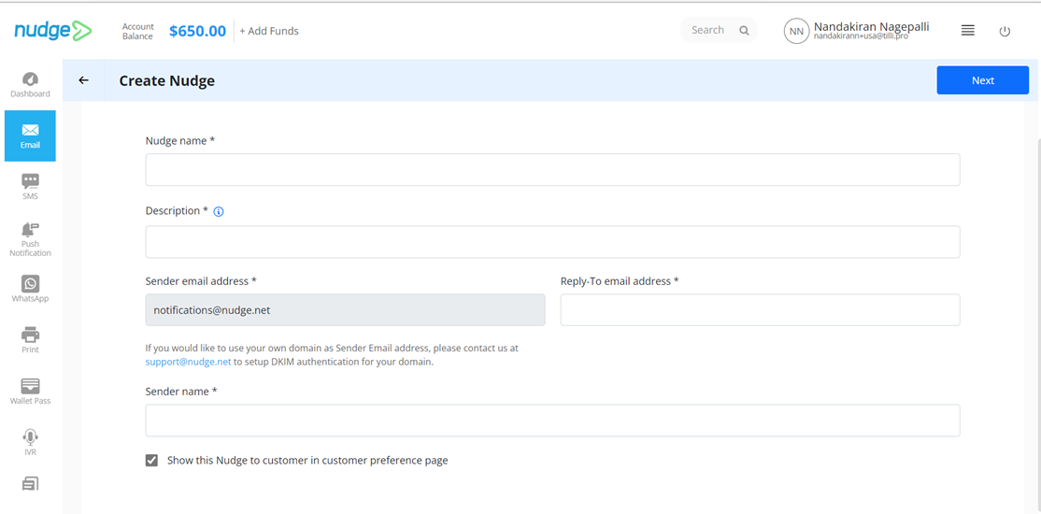
Task: Click the back arrow beside Create Nudge
Action: coord(83,80)
